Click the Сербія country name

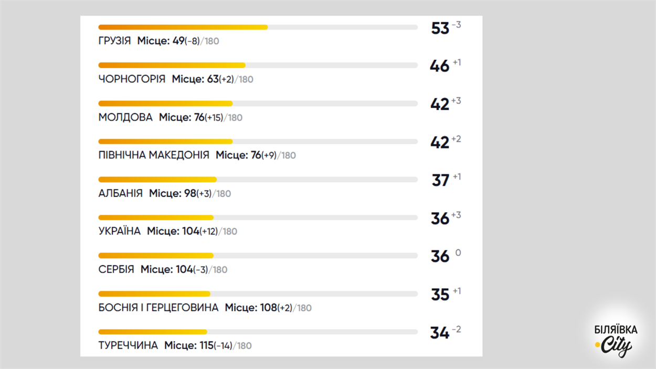pos(116,269)
